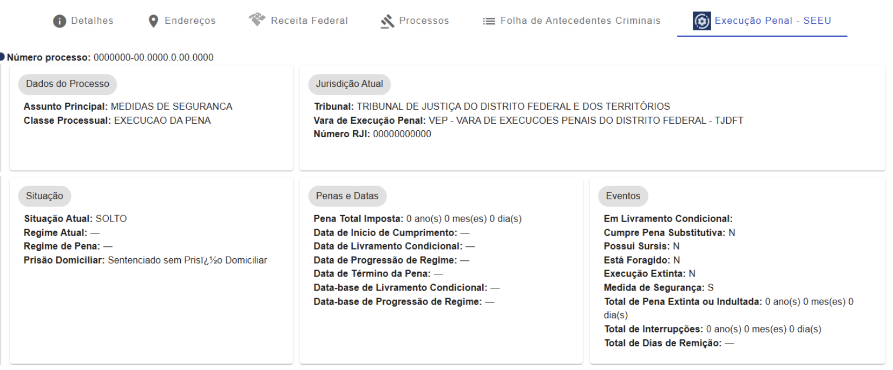
Task: Click the Folha de Antecedentes list icon
Action: point(489,21)
